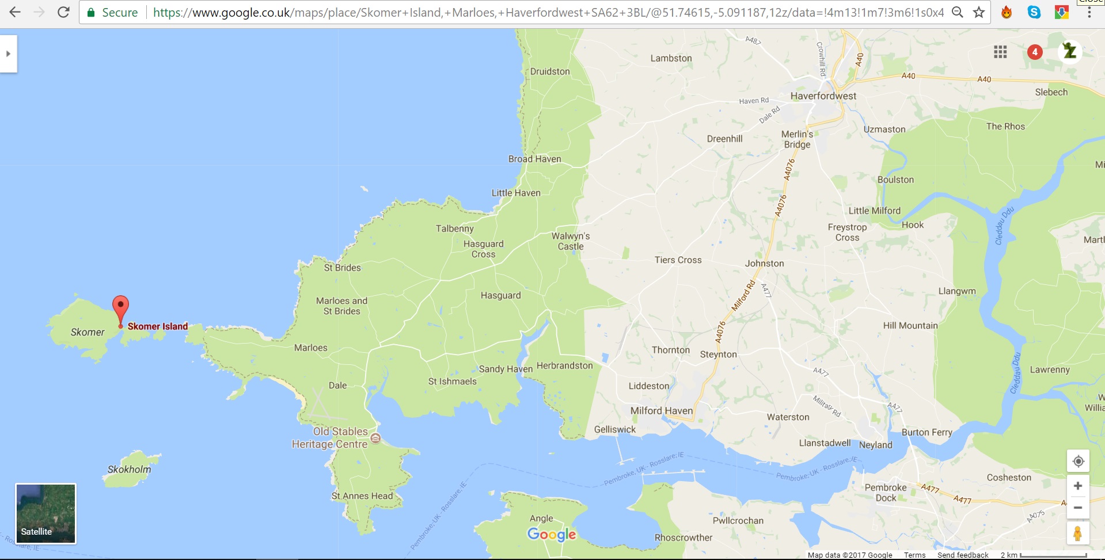Show your location on the map
The height and width of the screenshot is (560, 1105).
pyautogui.click(x=1078, y=461)
